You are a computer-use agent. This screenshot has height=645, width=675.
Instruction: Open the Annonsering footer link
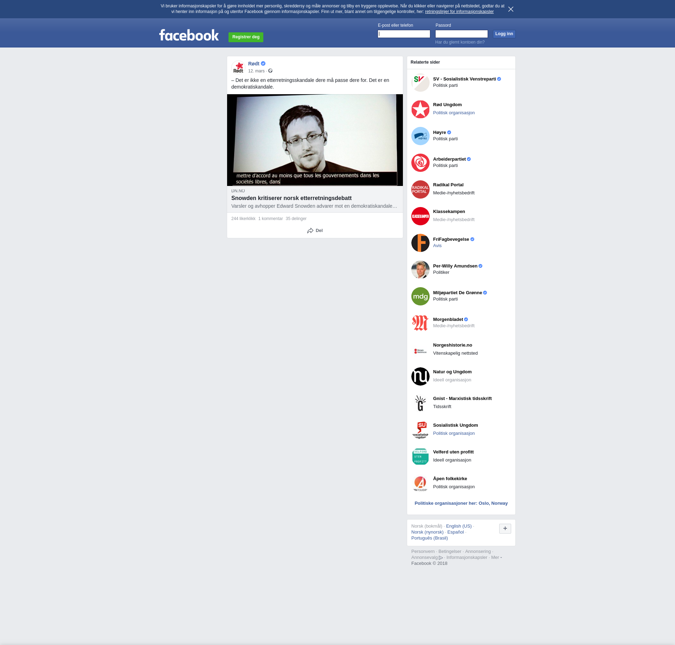478,552
